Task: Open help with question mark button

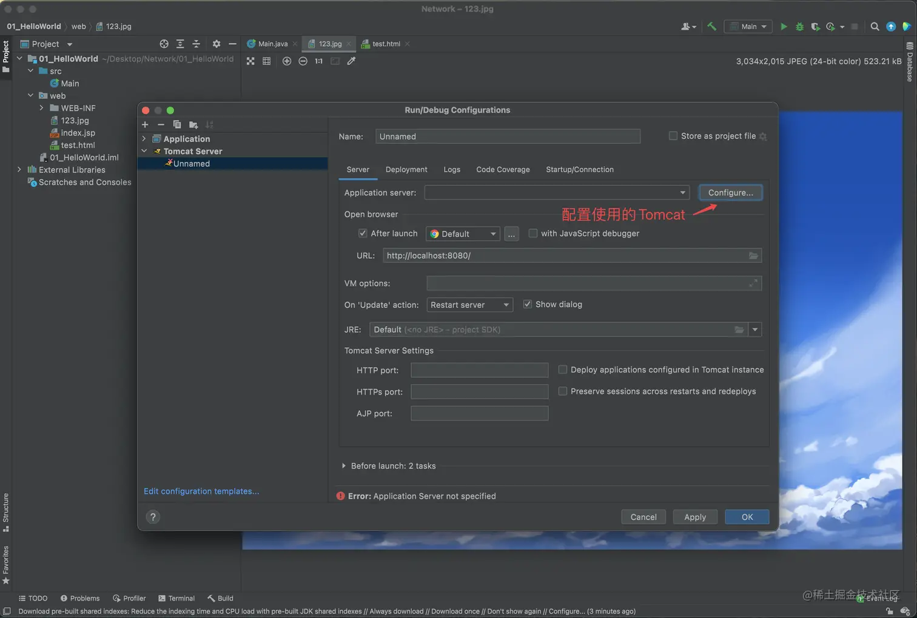Action: 153,517
